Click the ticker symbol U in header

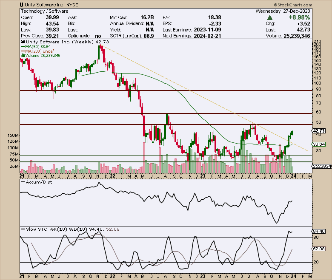coord(21,4)
